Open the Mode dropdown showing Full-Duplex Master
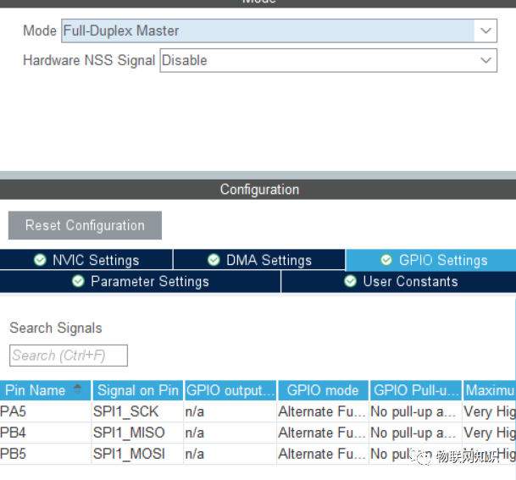The image size is (516, 480). 279,30
